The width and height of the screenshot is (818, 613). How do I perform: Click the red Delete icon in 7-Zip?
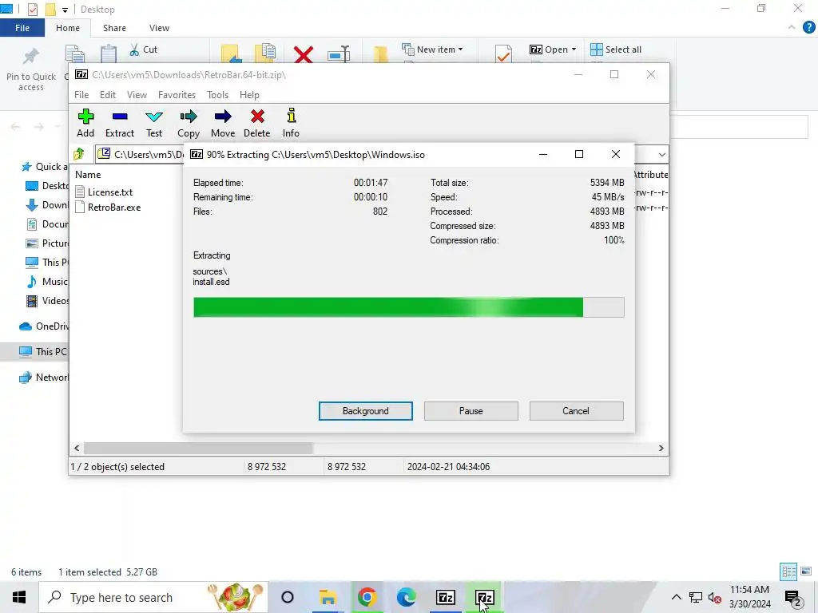(257, 123)
